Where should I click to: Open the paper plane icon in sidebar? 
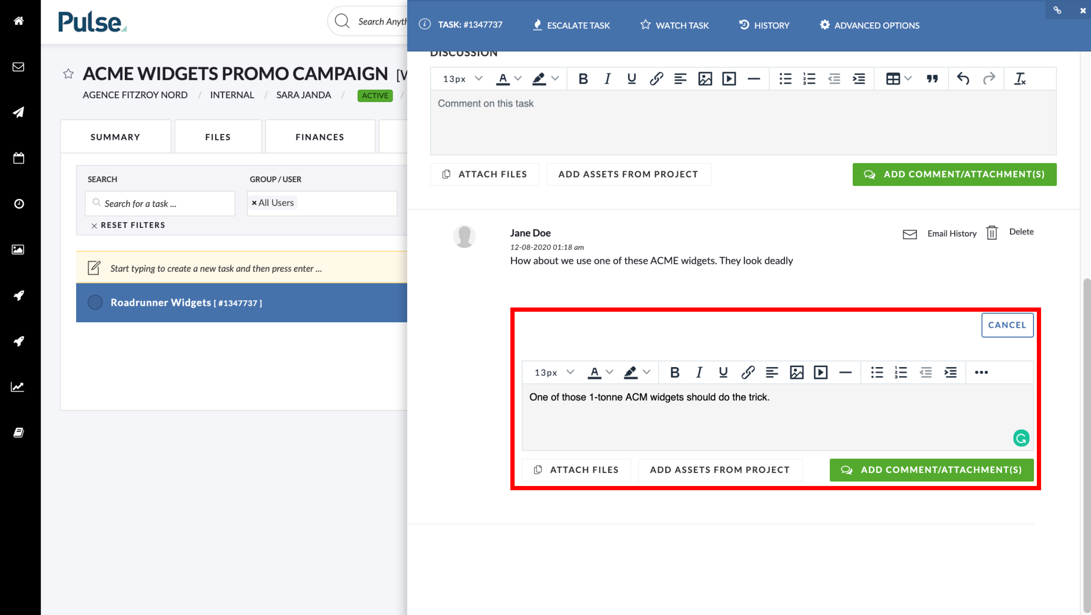18,112
